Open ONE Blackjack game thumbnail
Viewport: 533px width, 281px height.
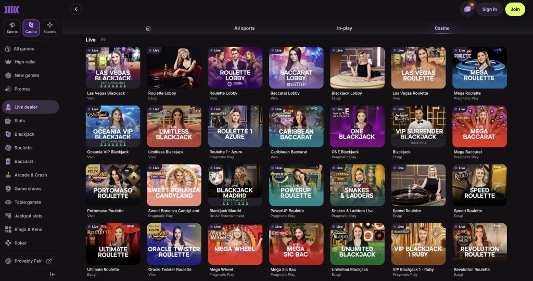tap(357, 126)
